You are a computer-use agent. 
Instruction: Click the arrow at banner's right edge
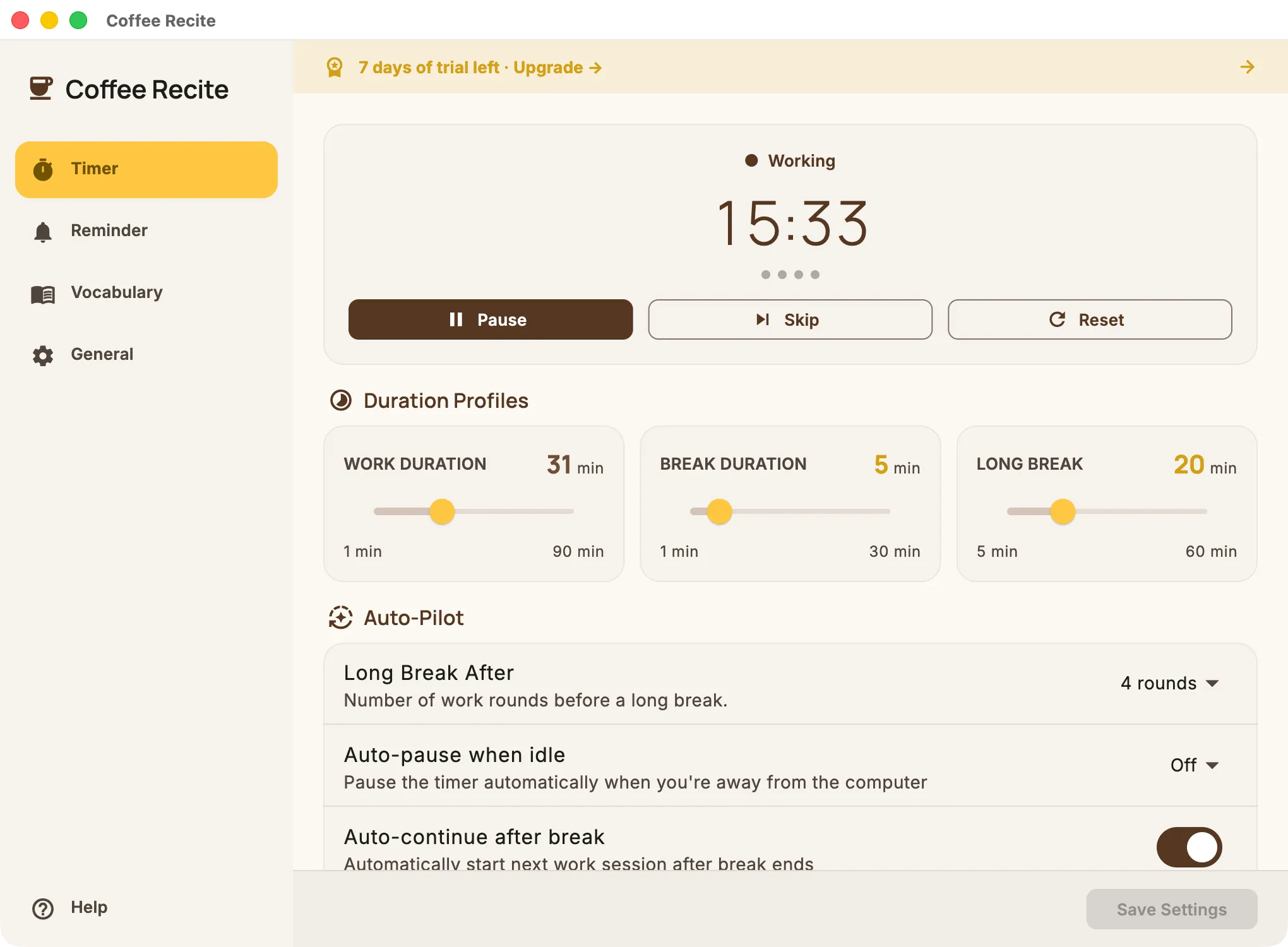pos(1247,67)
